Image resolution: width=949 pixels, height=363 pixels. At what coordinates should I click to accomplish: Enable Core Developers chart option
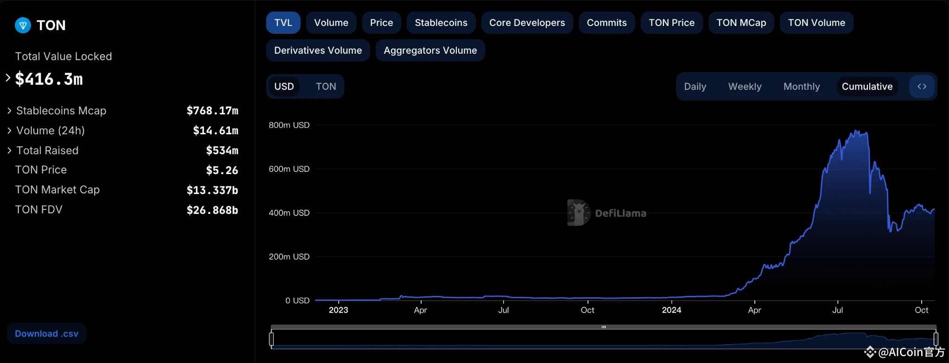(x=527, y=23)
